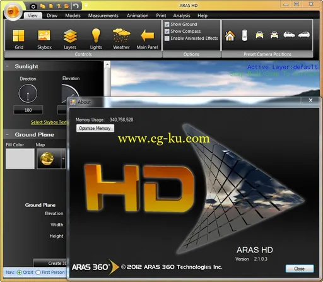Image resolution: width=323 pixels, height=282 pixels.
Task: Click the left panel scrollbar up arrow
Action: click(x=107, y=64)
